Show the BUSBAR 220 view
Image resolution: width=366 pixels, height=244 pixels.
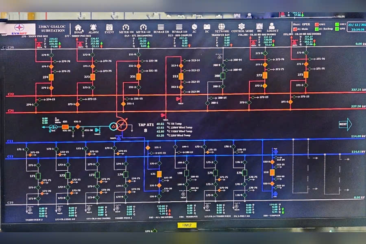(x=161, y=28)
